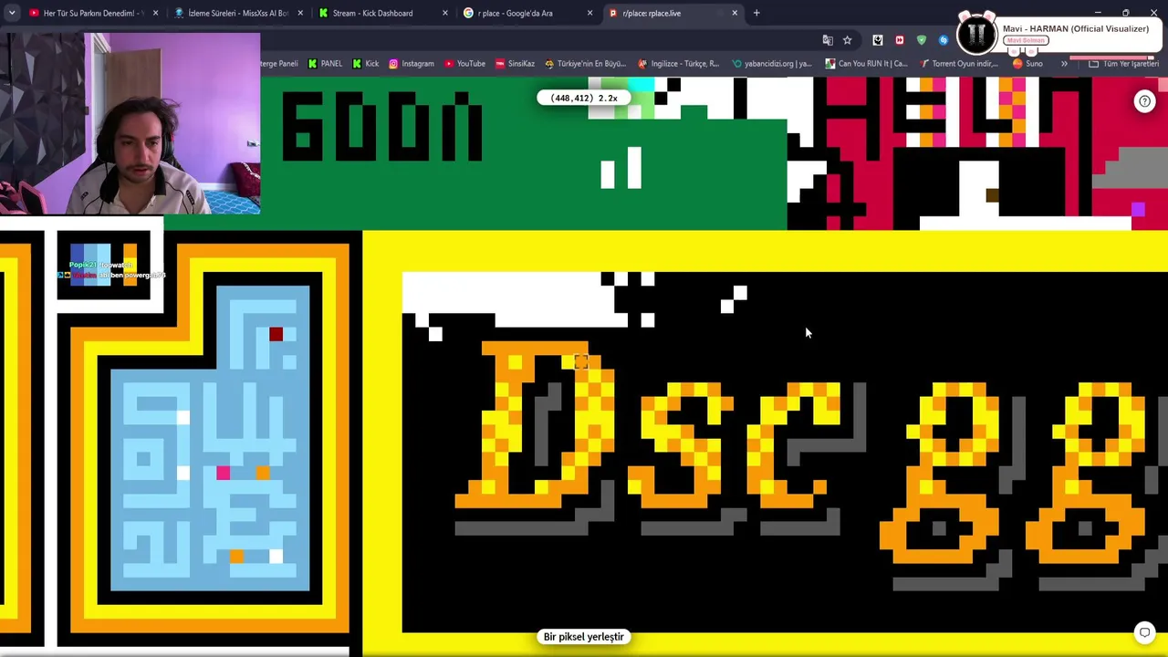The width and height of the screenshot is (1168, 657).
Task: Click the highlighted selected pixel on letter D
Action: click(581, 362)
